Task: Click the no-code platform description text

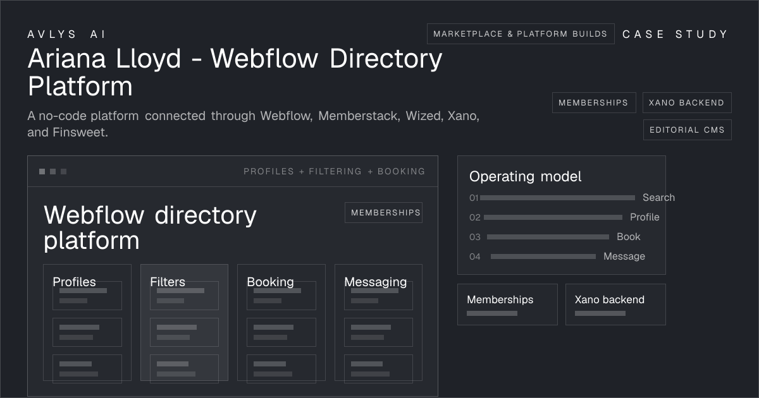Action: pos(253,124)
